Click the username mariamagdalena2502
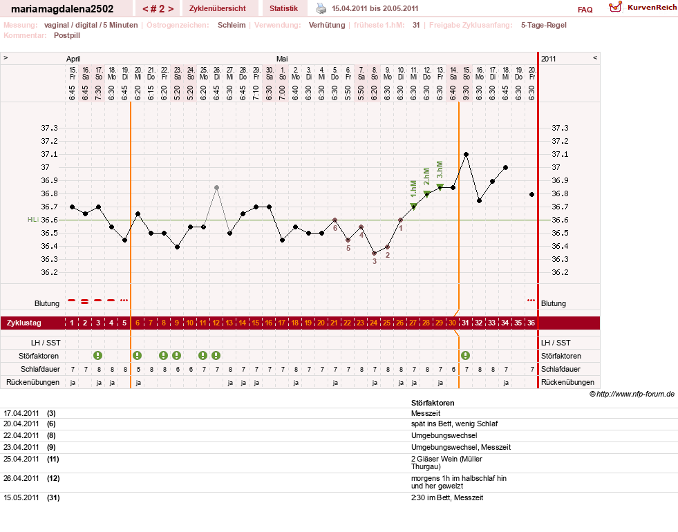Image resolution: width=678 pixels, height=532 pixels. (62, 9)
